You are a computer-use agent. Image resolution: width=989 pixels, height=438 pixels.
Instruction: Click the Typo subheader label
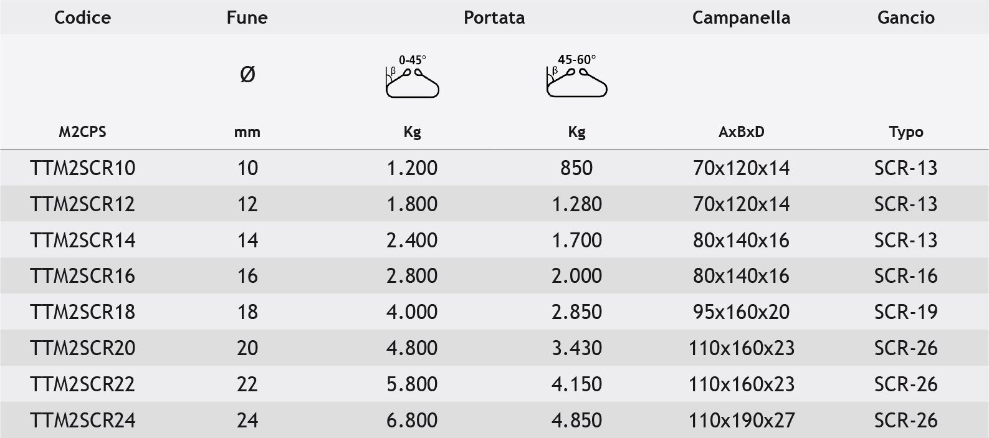(x=905, y=132)
